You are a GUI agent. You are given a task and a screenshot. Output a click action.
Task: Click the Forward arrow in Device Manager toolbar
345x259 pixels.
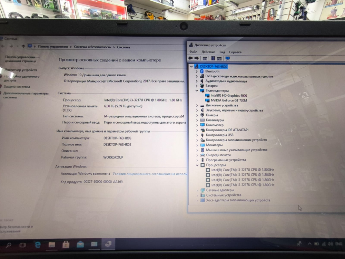tap(197, 58)
